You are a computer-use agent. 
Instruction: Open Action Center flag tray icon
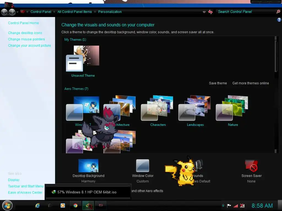click(x=229, y=206)
